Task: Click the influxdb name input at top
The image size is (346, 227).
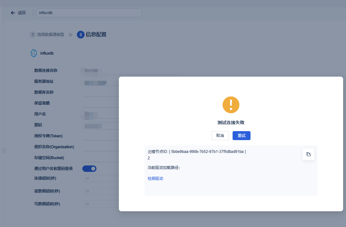Action: [89, 13]
